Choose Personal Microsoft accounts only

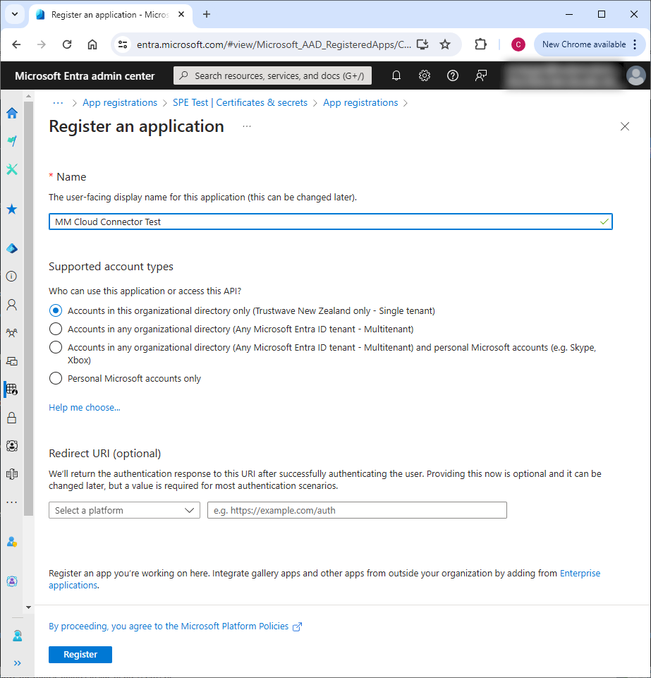56,379
